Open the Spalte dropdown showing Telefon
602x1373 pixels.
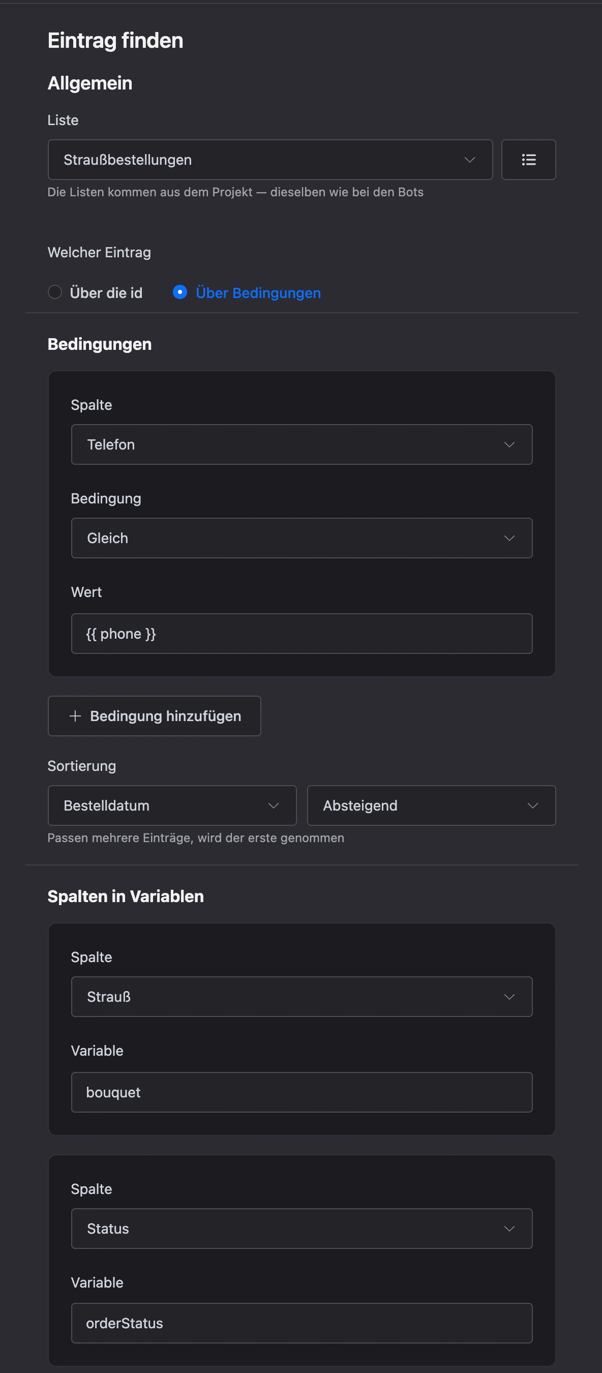coord(302,444)
